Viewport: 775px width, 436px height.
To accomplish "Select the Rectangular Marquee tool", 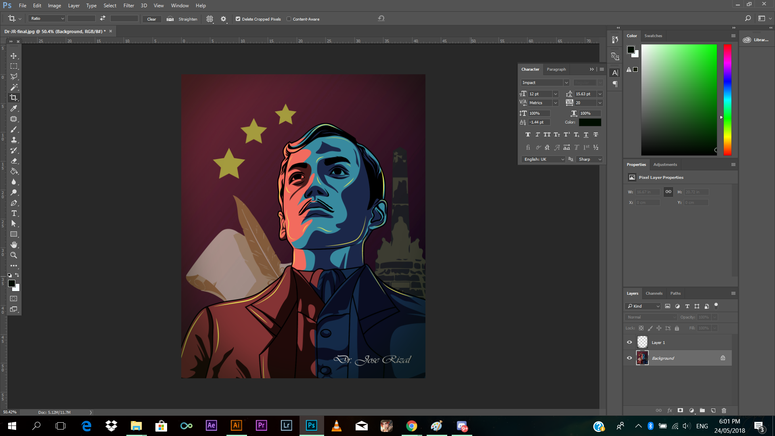I will coord(14,66).
